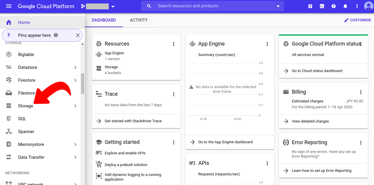This screenshot has width=374, height=185.
Task: Open Trace card options menu
Action: [x=174, y=94]
